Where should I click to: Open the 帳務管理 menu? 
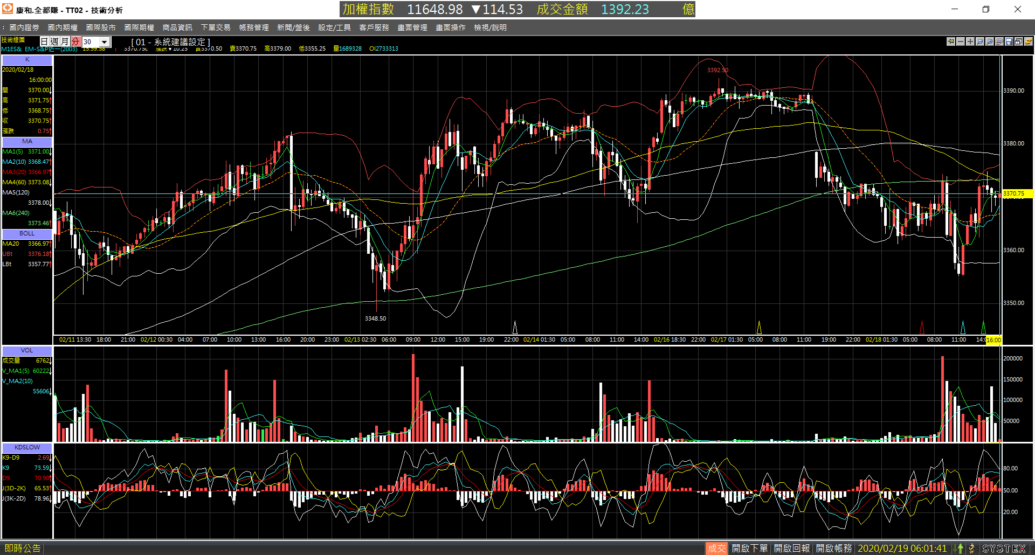point(254,27)
